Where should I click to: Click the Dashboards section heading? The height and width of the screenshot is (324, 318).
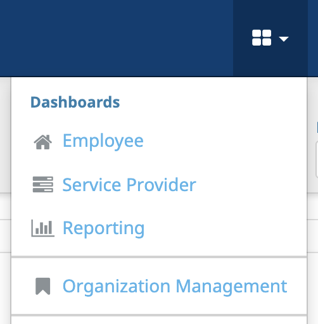(x=75, y=103)
